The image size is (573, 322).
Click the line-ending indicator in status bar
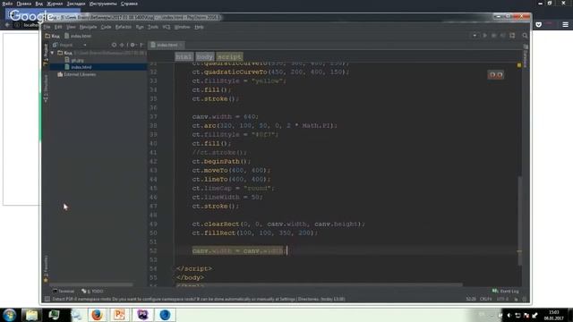[x=485, y=299]
